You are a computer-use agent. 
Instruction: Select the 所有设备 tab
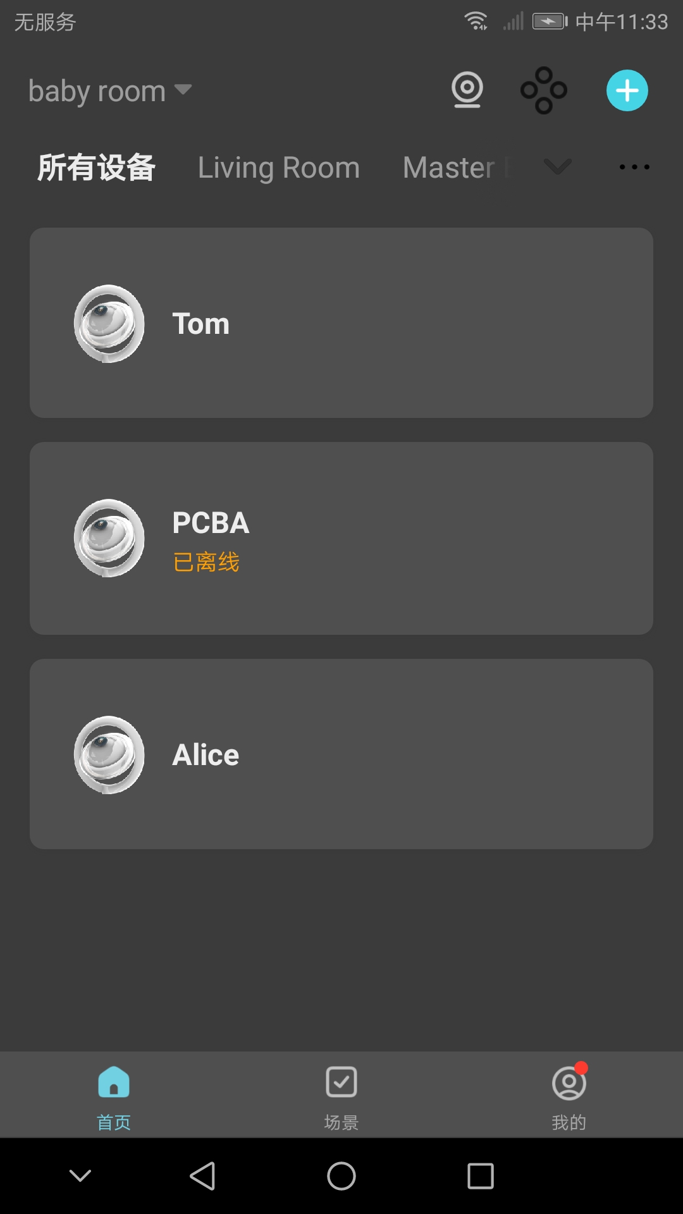tap(96, 168)
